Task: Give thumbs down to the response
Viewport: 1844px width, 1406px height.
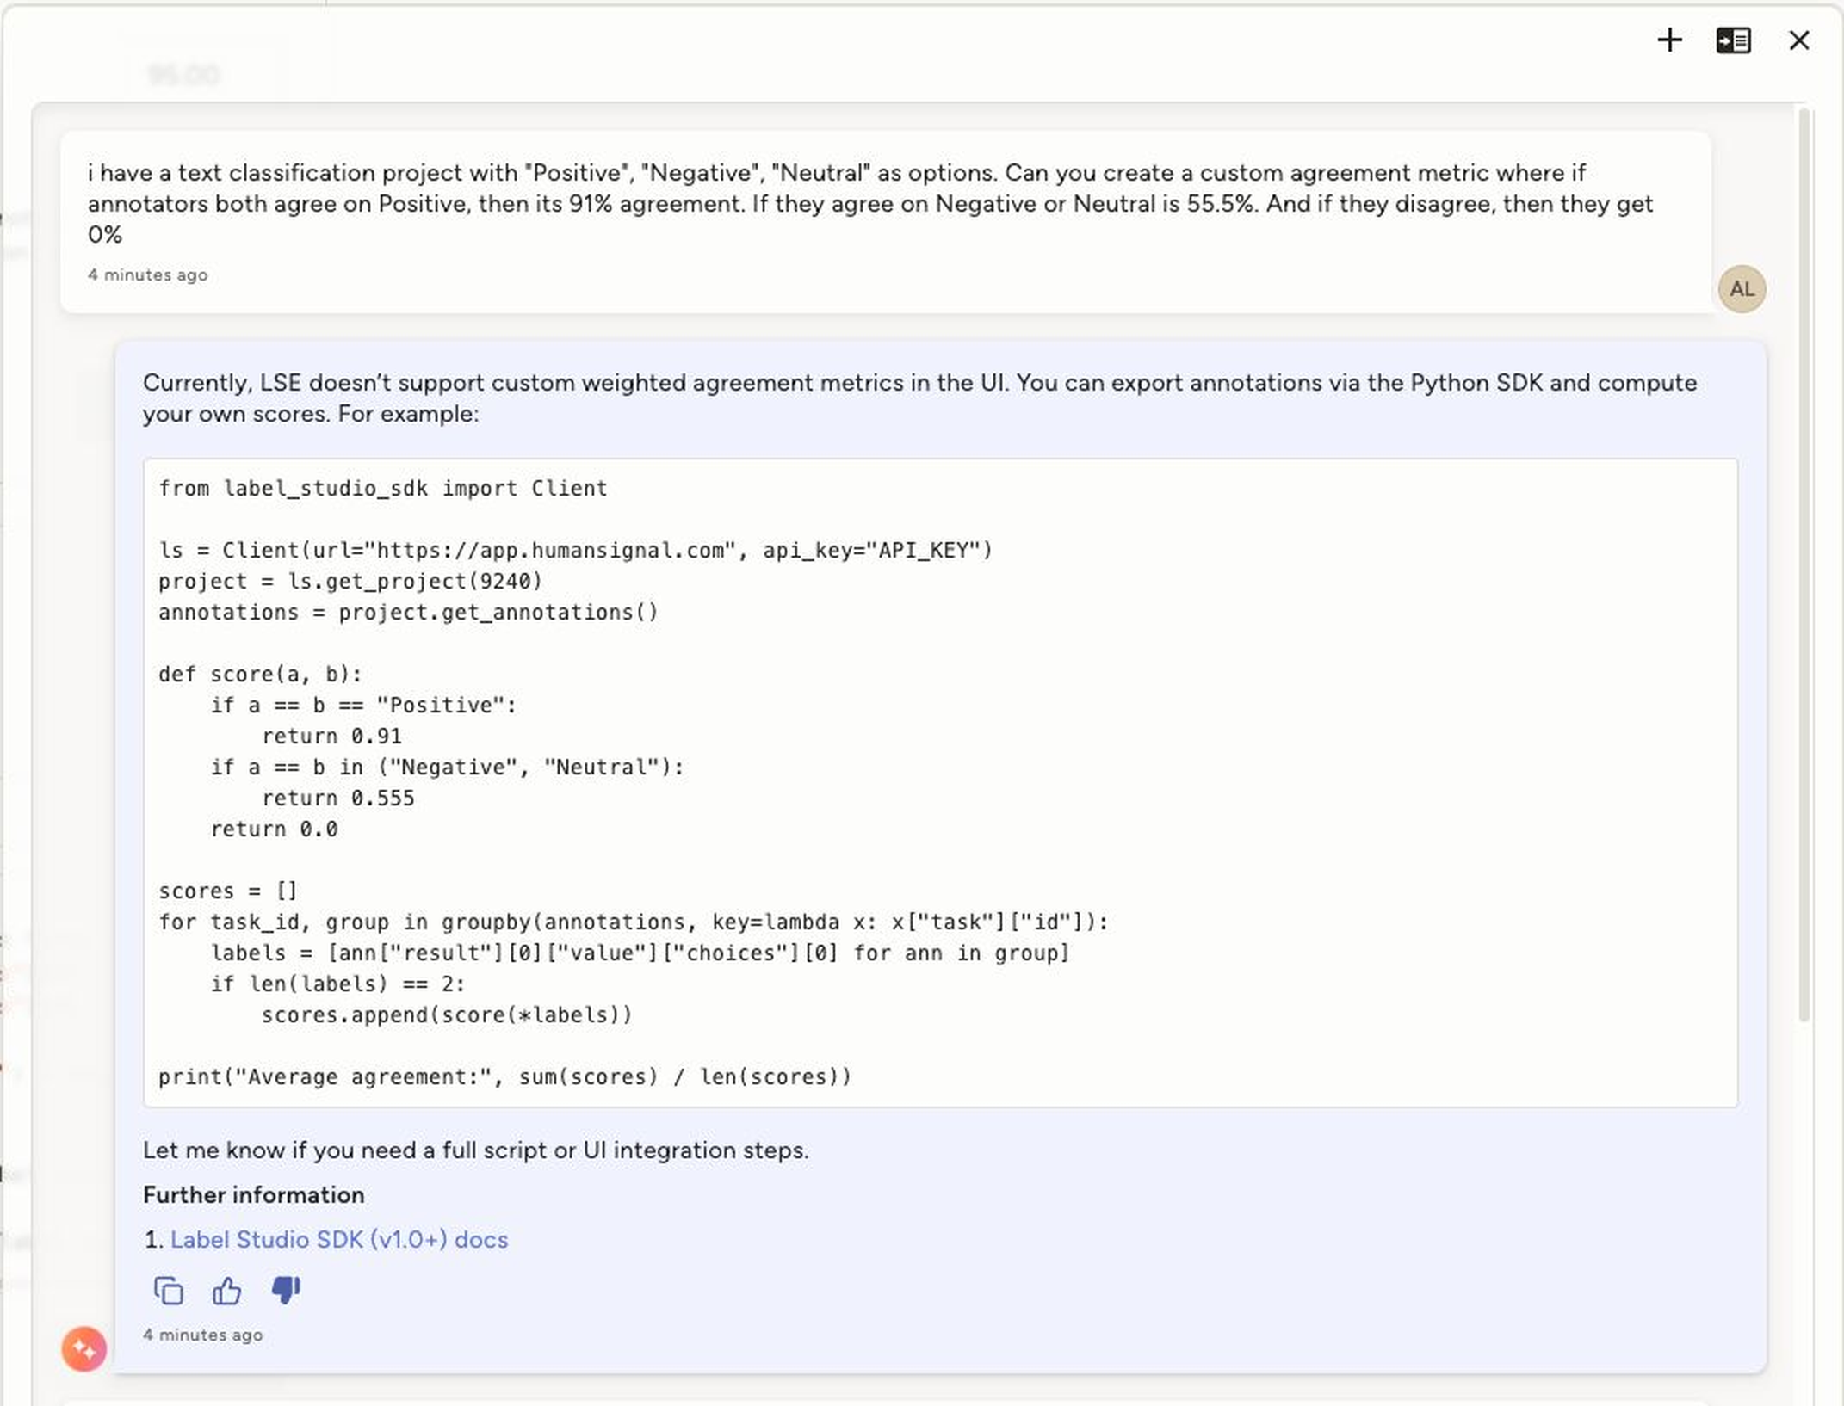Action: (285, 1290)
